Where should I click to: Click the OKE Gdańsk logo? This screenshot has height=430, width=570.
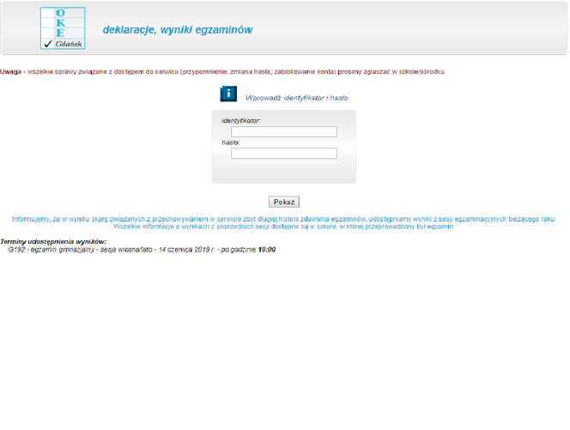pyautogui.click(x=63, y=28)
